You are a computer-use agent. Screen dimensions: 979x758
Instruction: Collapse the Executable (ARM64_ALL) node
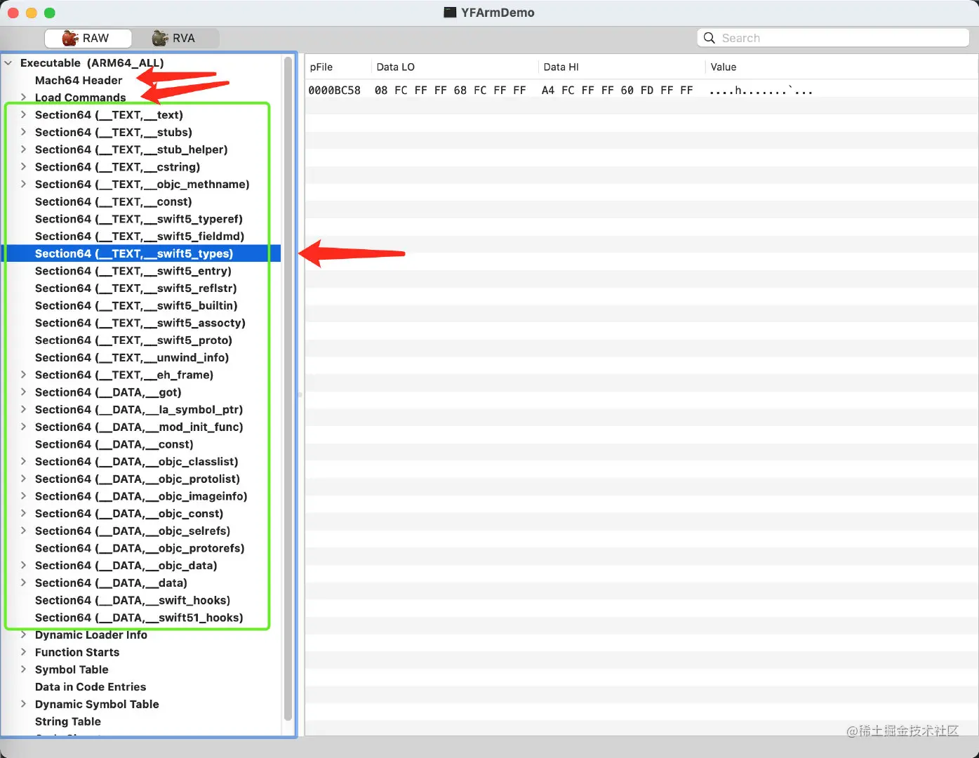tap(8, 63)
